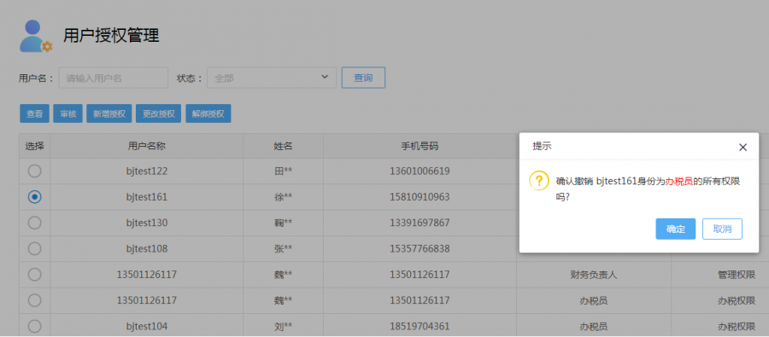This screenshot has height=337, width=769.
Task: Click the yellow question mark icon in dialog
Action: tap(538, 181)
